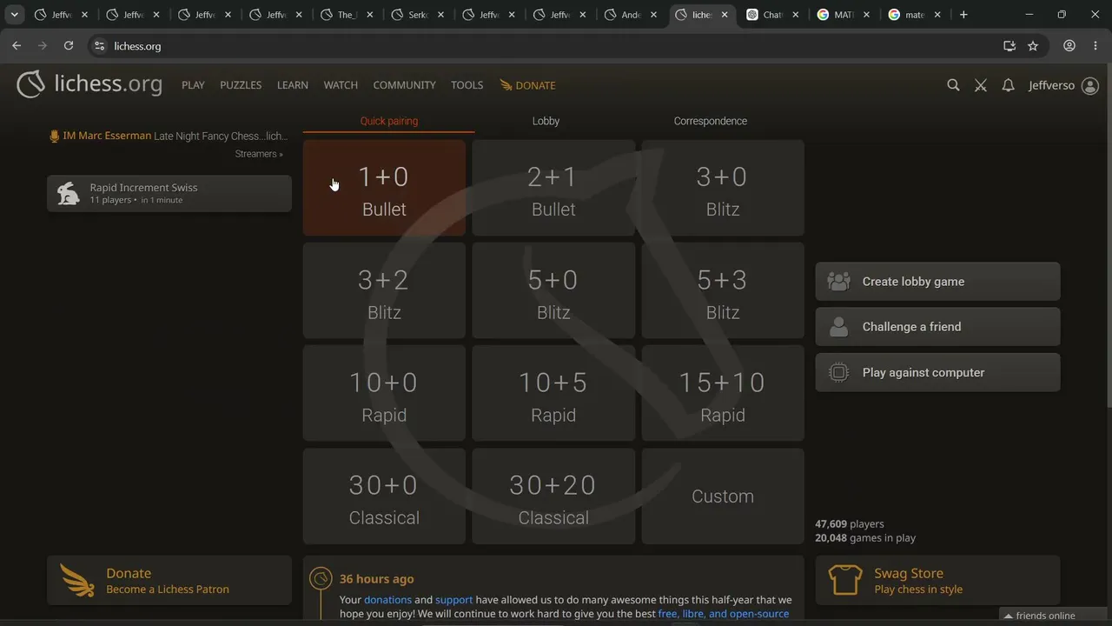
Task: Start a 3+2 Blitz game
Action: [x=384, y=290]
